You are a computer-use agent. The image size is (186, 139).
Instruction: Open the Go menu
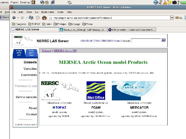click(36, 12)
